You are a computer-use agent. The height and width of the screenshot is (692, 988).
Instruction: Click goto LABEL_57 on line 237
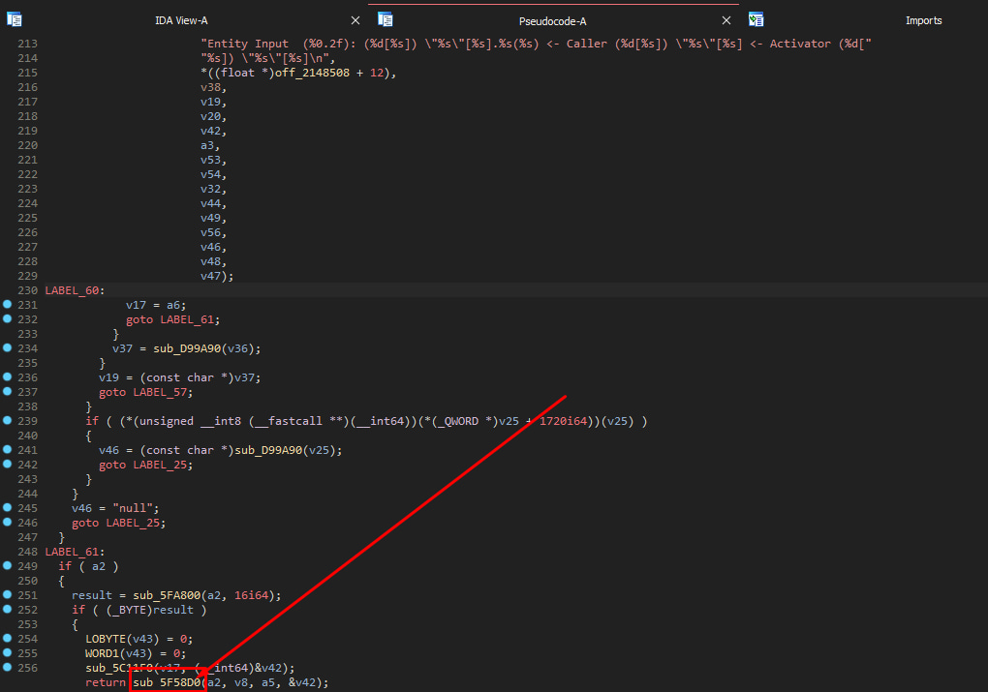tap(145, 392)
